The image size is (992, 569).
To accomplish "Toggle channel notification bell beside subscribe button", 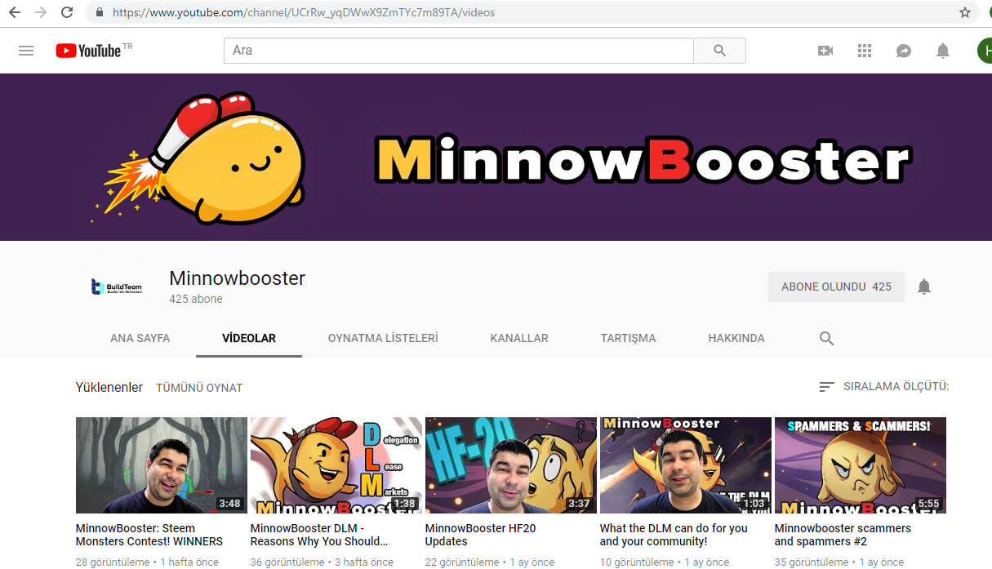I will click(x=924, y=287).
